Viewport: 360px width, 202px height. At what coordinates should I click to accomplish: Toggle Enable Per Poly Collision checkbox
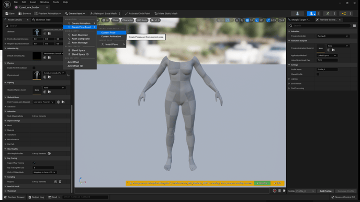(34, 68)
